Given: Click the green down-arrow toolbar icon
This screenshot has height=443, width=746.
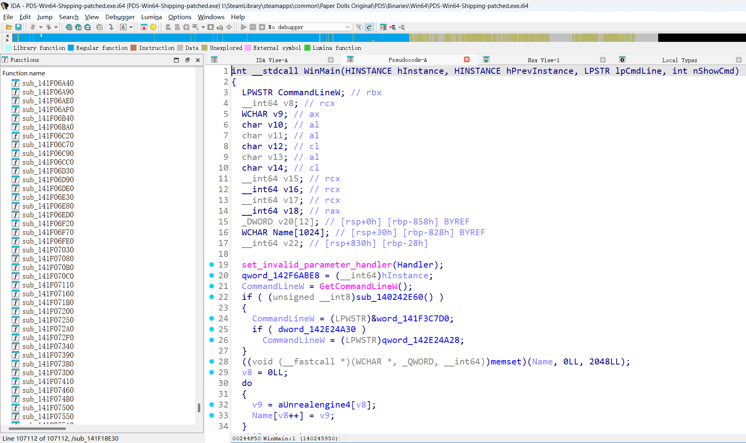Looking at the screenshot, I should click(111, 27).
